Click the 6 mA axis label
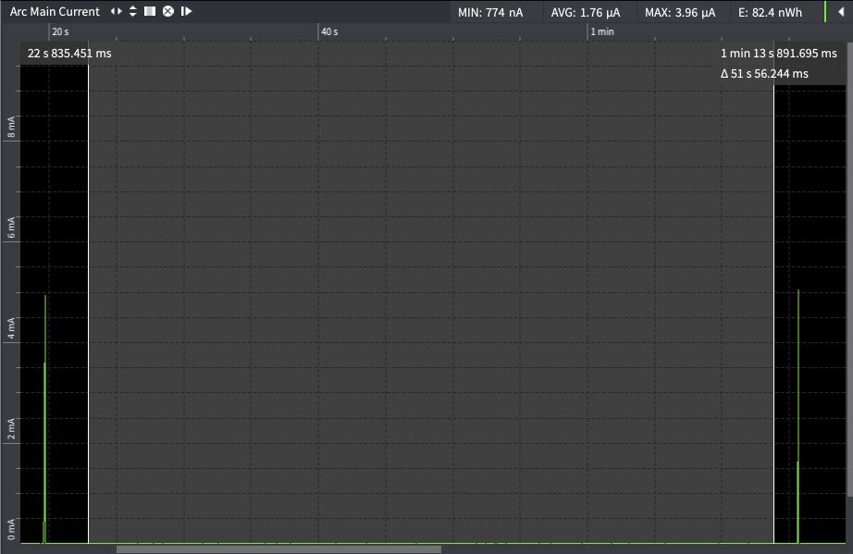The height and width of the screenshot is (554, 853). pos(11,228)
